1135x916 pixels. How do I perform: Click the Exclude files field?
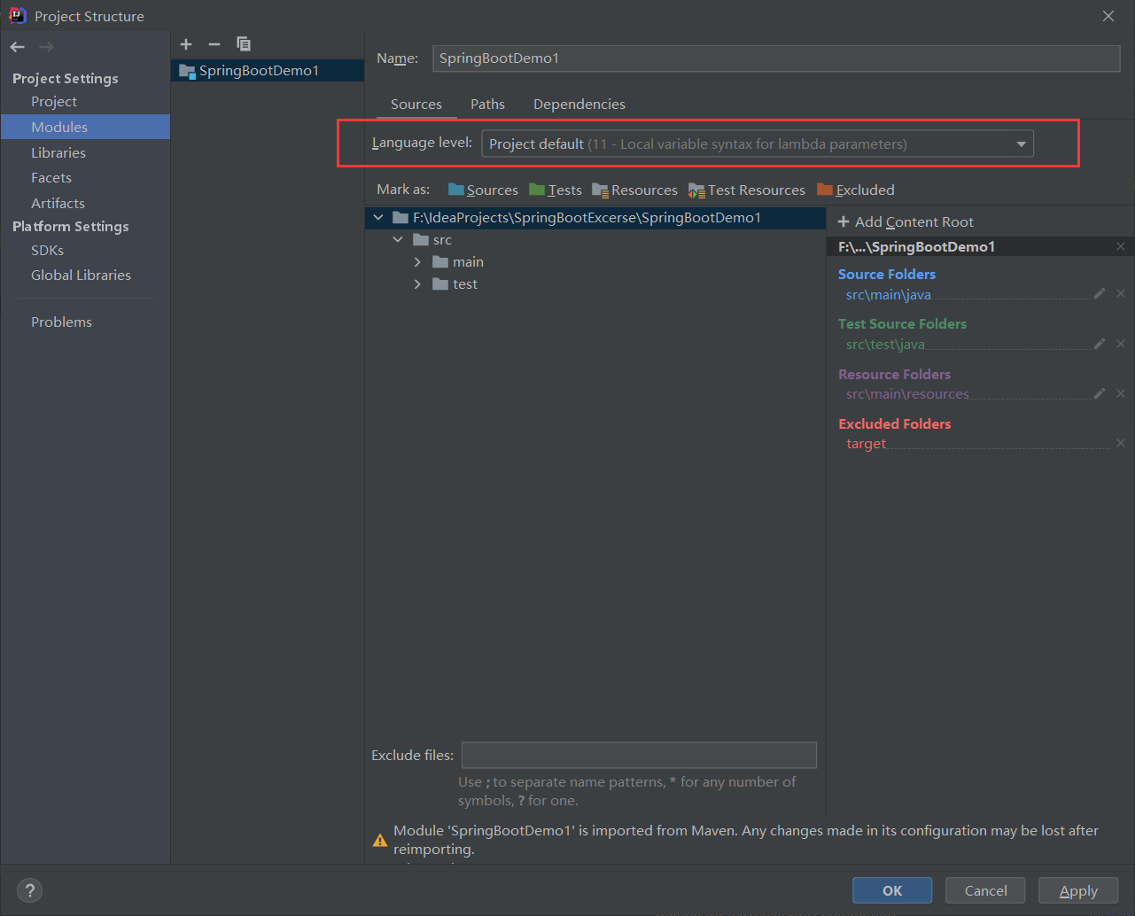click(x=639, y=755)
